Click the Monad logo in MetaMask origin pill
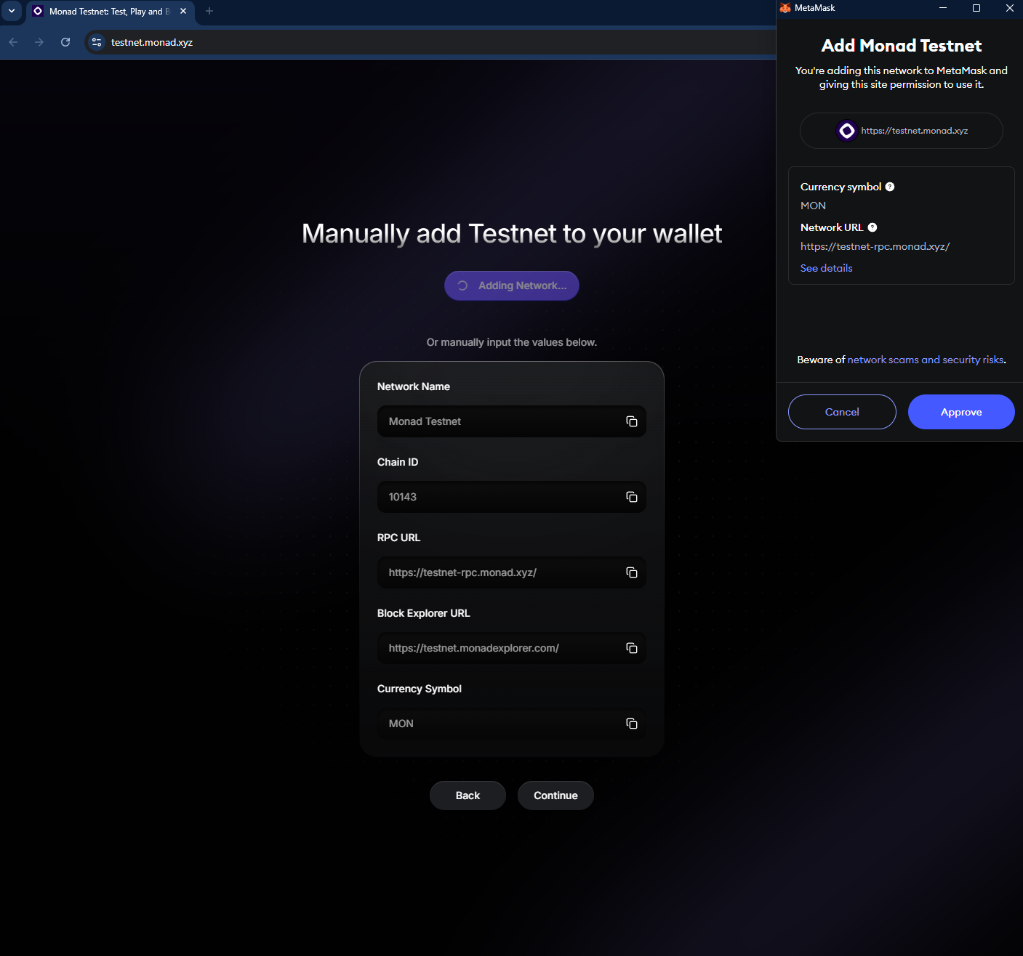Image resolution: width=1023 pixels, height=956 pixels. point(846,131)
